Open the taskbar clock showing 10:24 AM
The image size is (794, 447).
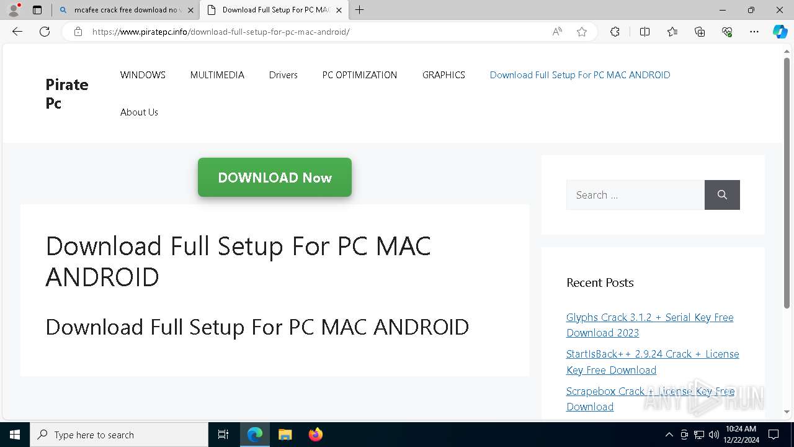click(741, 435)
